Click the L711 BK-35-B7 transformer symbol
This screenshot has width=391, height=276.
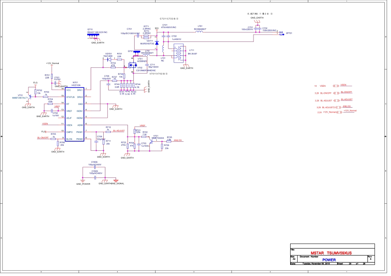click(179, 53)
